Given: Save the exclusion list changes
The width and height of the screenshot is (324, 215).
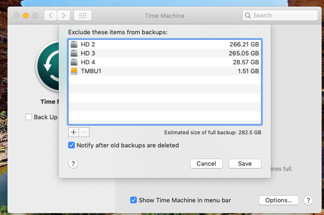Looking at the screenshot, I should click(x=245, y=164).
